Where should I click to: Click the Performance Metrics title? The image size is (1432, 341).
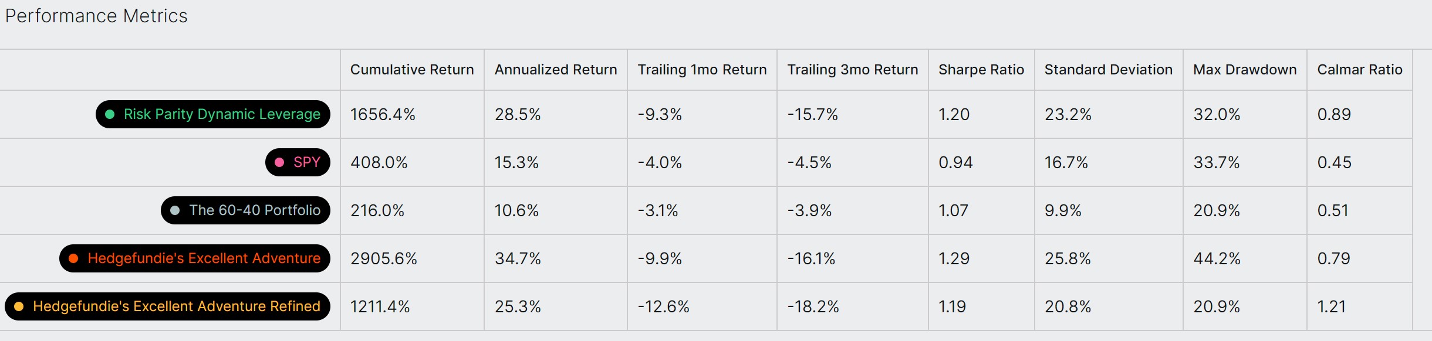click(96, 16)
